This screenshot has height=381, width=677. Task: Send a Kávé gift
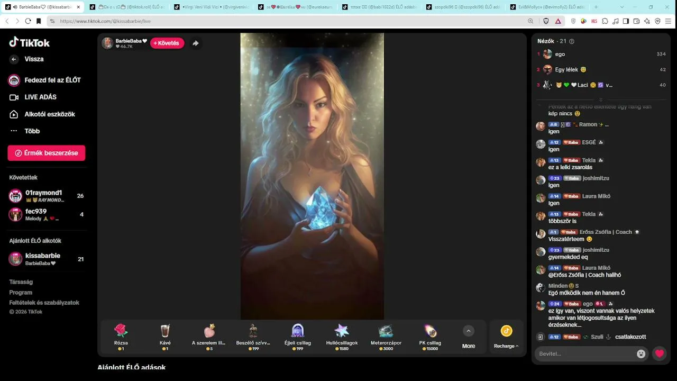[x=165, y=337]
